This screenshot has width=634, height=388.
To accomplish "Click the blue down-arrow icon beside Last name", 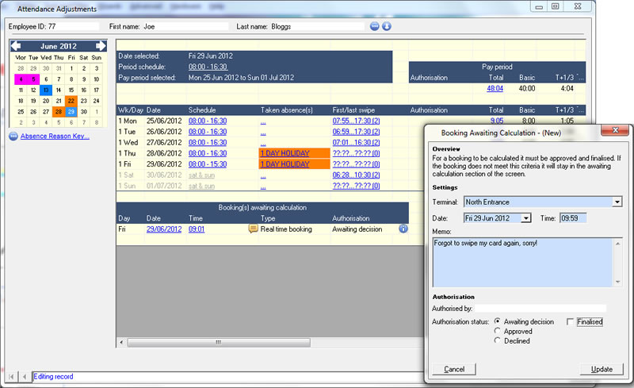I will (x=387, y=26).
